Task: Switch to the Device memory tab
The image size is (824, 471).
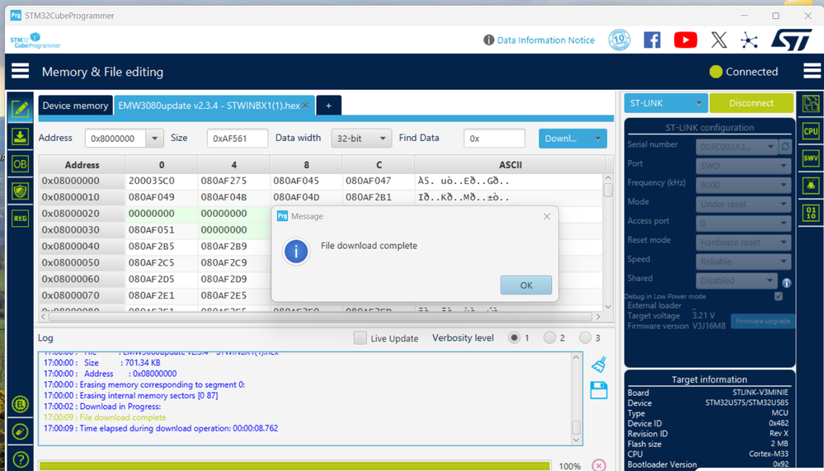Action: (x=75, y=106)
